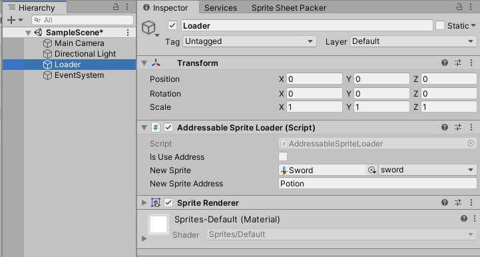The width and height of the screenshot is (480, 257).
Task: Collapse the Transform component
Action: pos(144,63)
